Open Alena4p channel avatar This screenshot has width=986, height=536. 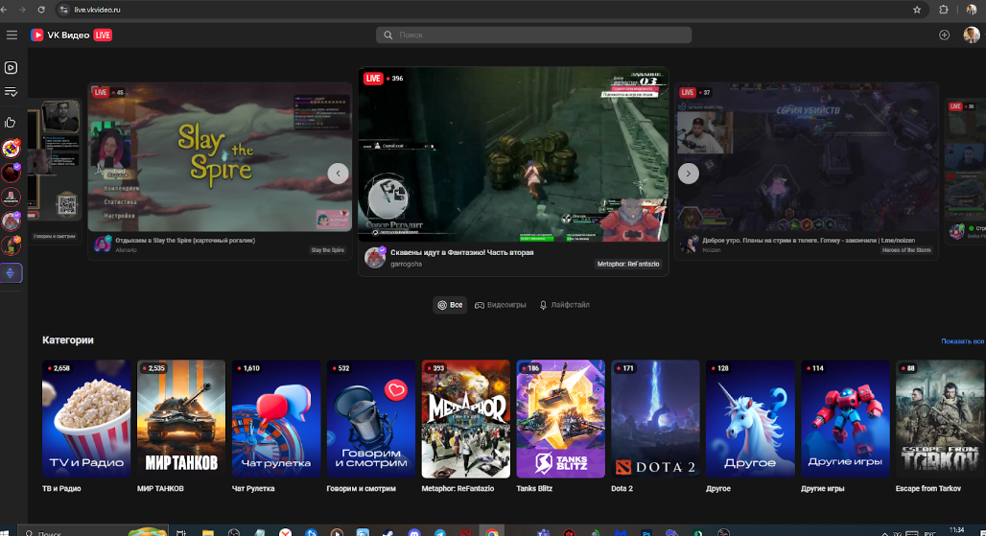tap(103, 244)
